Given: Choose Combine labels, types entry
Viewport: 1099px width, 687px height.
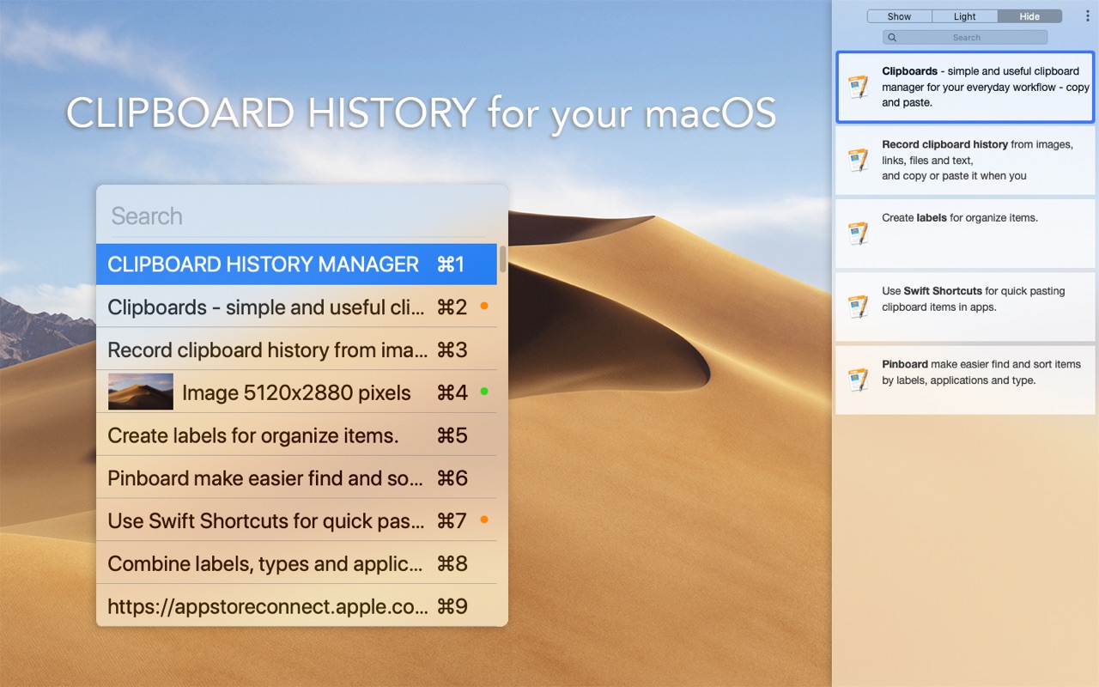Looking at the screenshot, I should [296, 563].
